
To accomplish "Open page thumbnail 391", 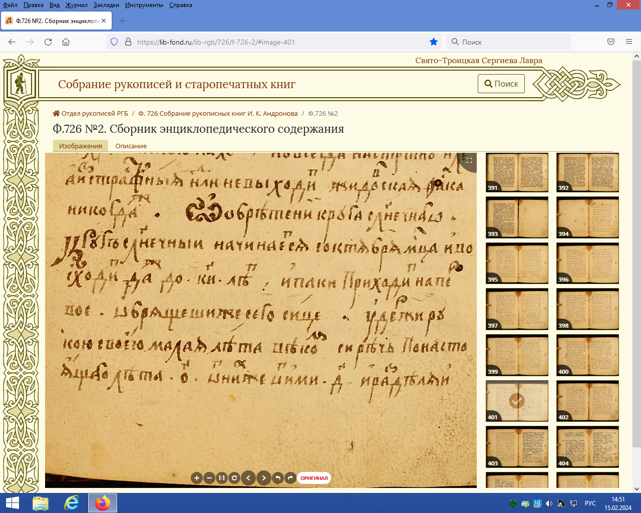I will tap(517, 172).
